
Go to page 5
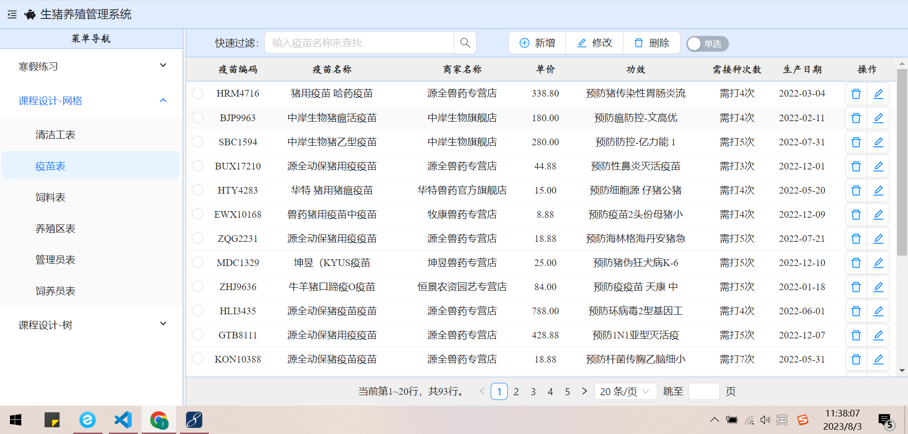567,391
